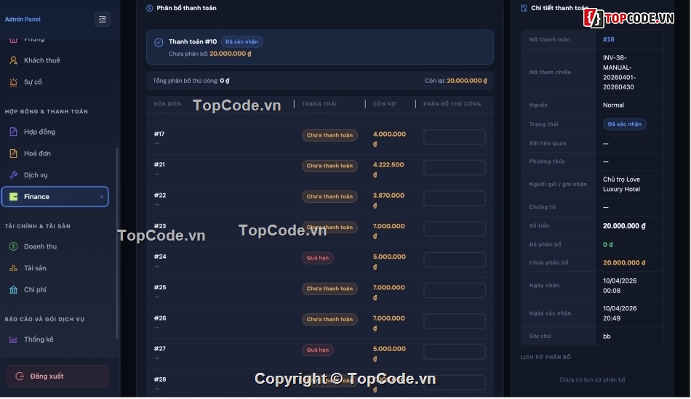The height and width of the screenshot is (399, 691).
Task: Click the CÒN NỢ column header
Action: tap(385, 105)
